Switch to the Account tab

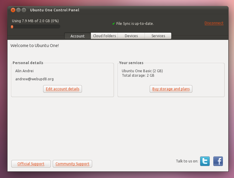tap(77, 36)
